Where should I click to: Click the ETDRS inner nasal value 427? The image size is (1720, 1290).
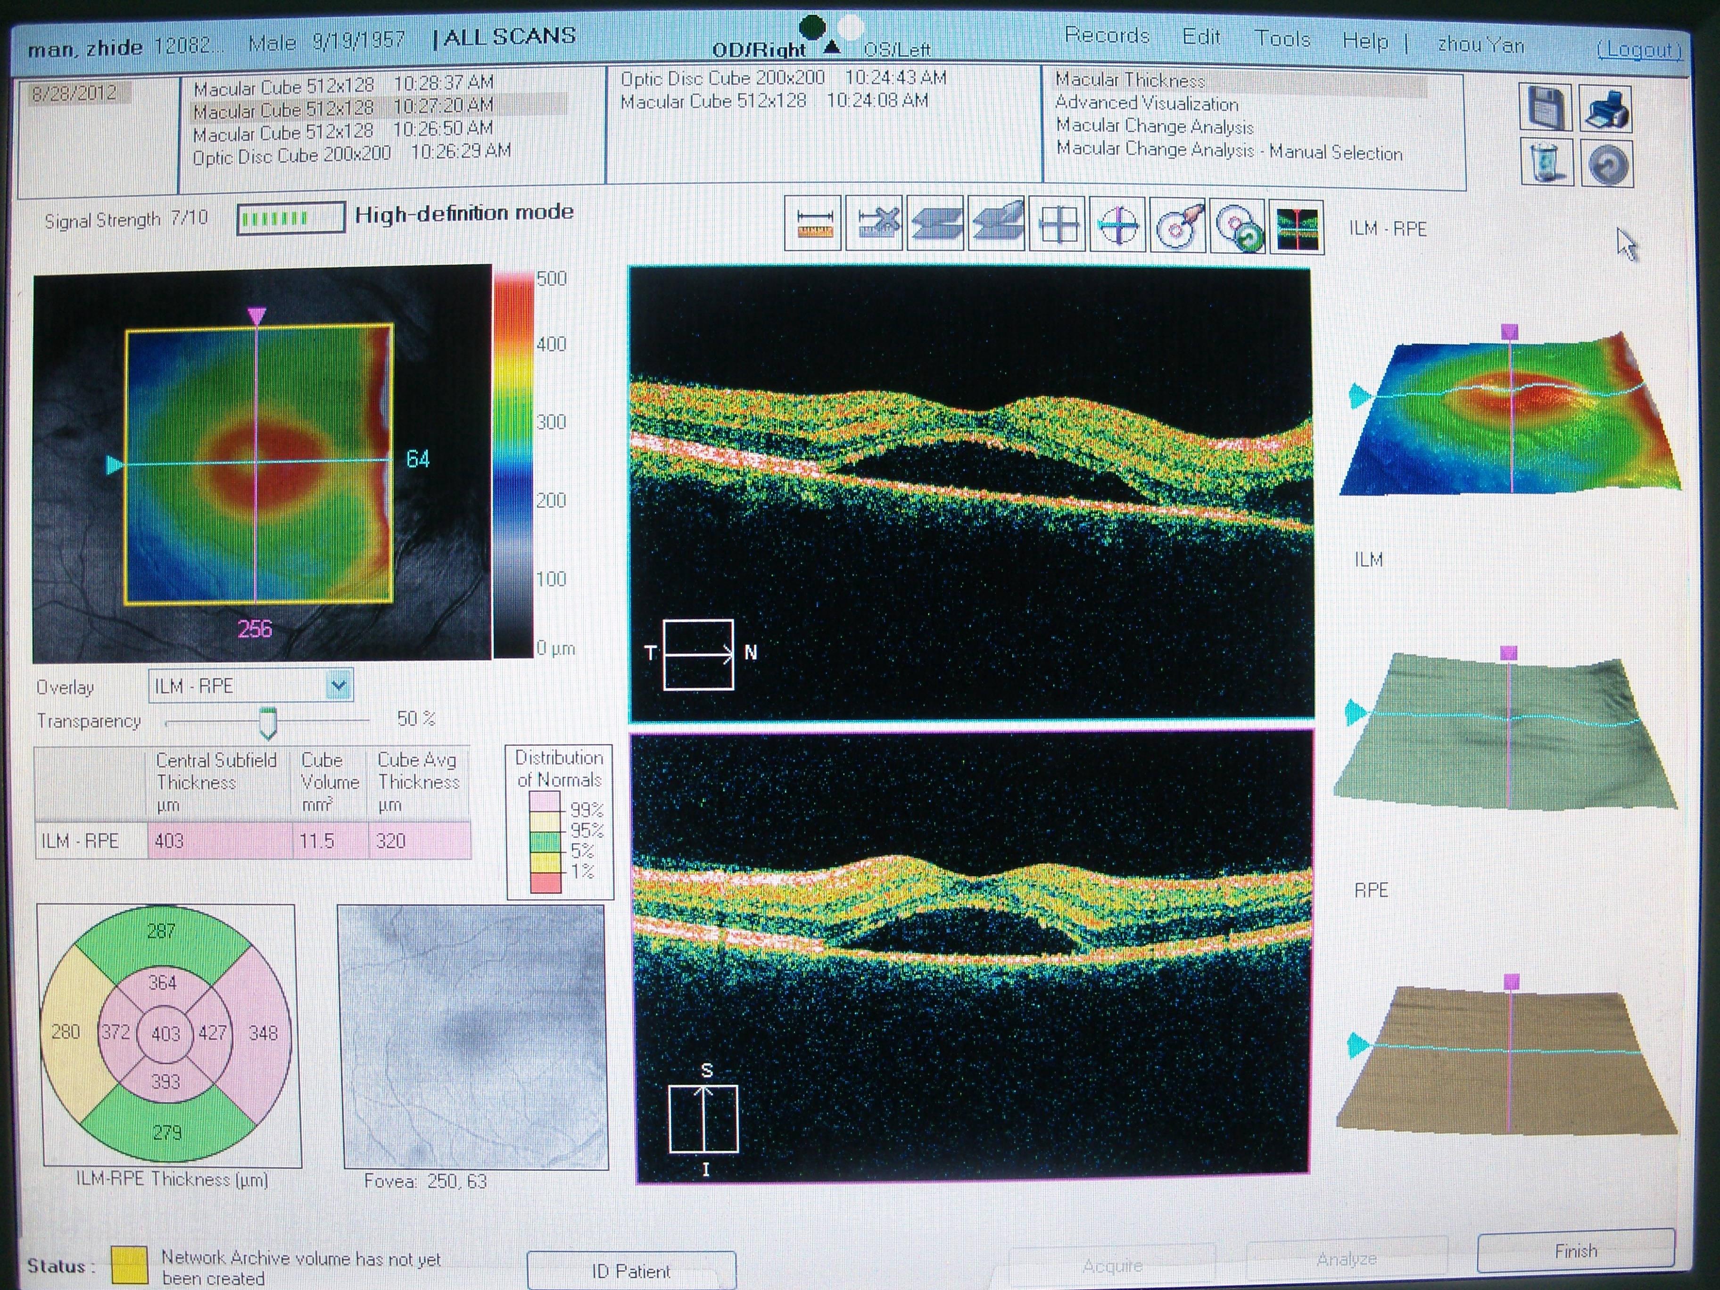pyautogui.click(x=212, y=1033)
